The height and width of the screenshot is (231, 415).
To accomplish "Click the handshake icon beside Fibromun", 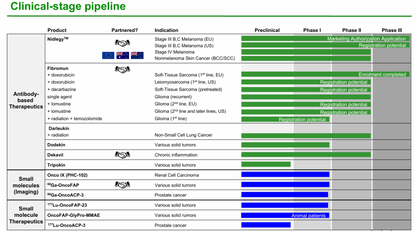I will tap(122, 69).
